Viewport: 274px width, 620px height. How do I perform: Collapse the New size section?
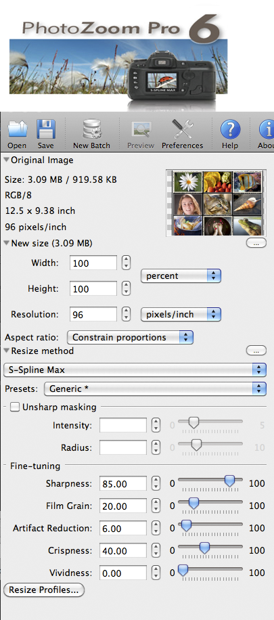pos(7,243)
